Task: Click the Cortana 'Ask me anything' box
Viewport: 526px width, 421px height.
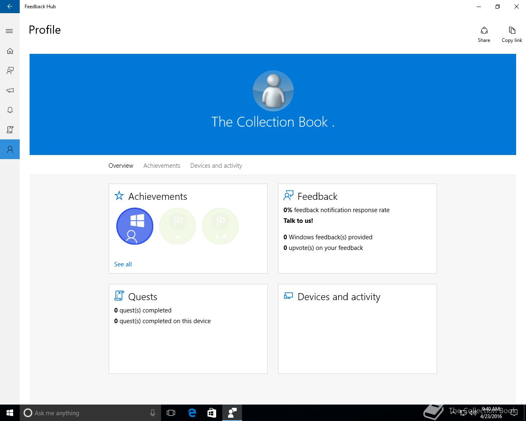Action: click(x=90, y=413)
